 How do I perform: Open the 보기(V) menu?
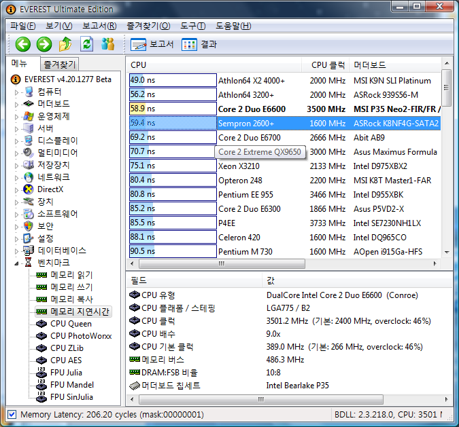pos(59,26)
